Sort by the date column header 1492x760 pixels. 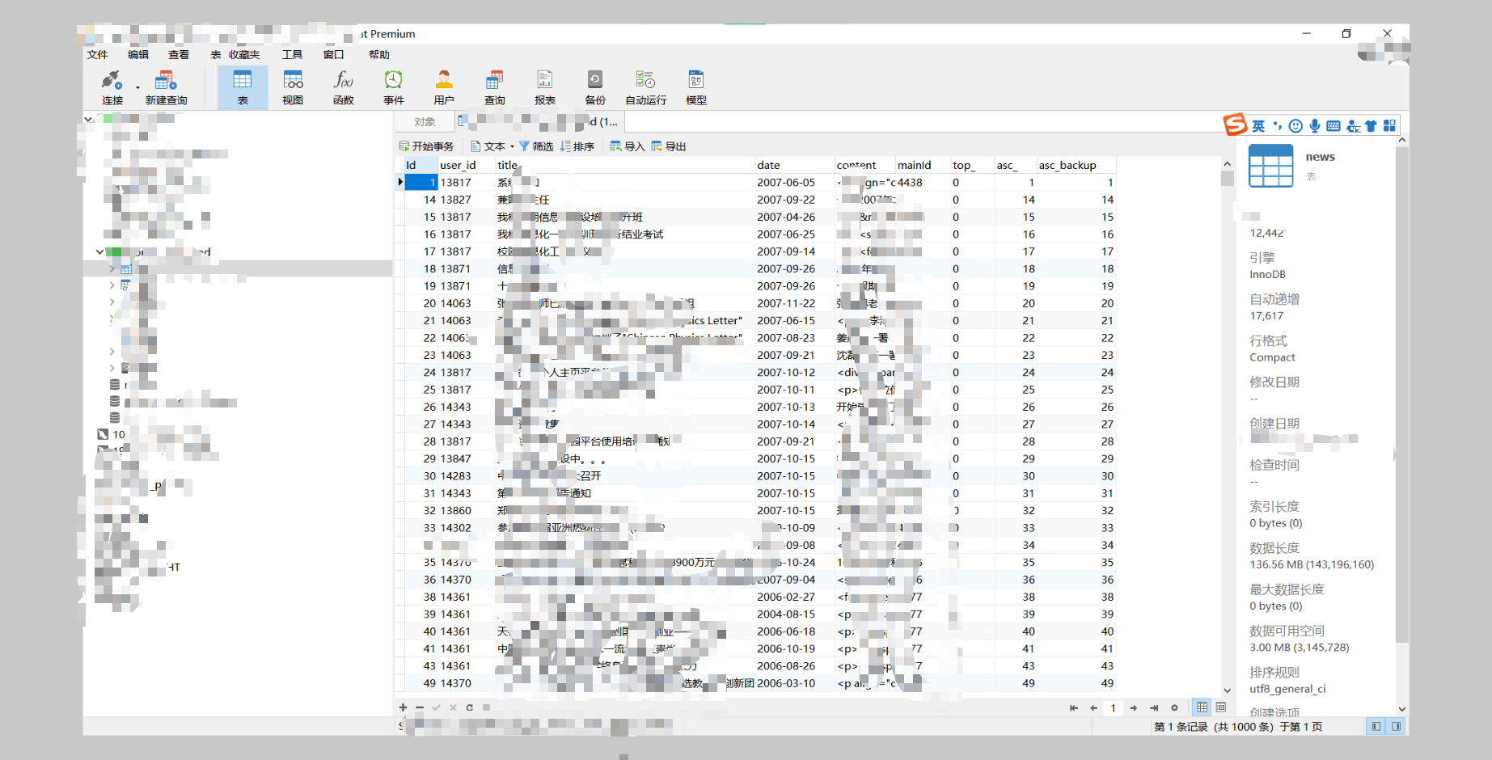(793, 165)
